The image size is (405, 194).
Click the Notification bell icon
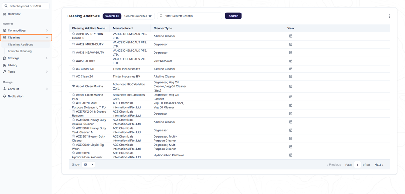tap(4, 96)
